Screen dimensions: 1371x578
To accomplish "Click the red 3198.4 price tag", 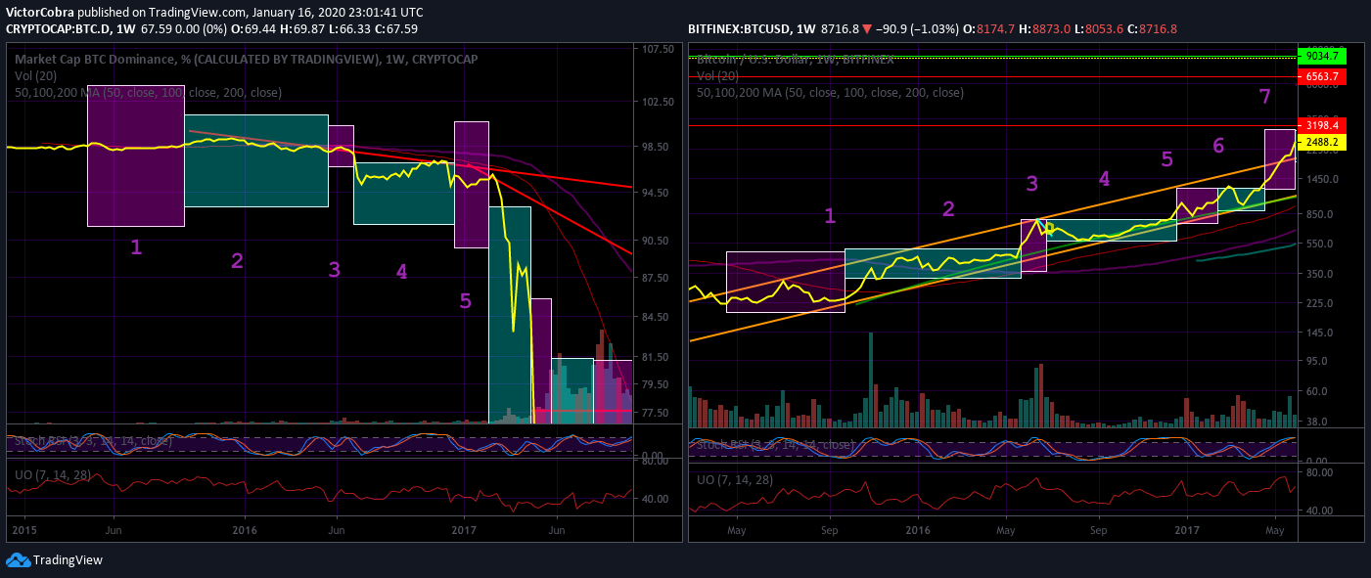I will 1322,125.
